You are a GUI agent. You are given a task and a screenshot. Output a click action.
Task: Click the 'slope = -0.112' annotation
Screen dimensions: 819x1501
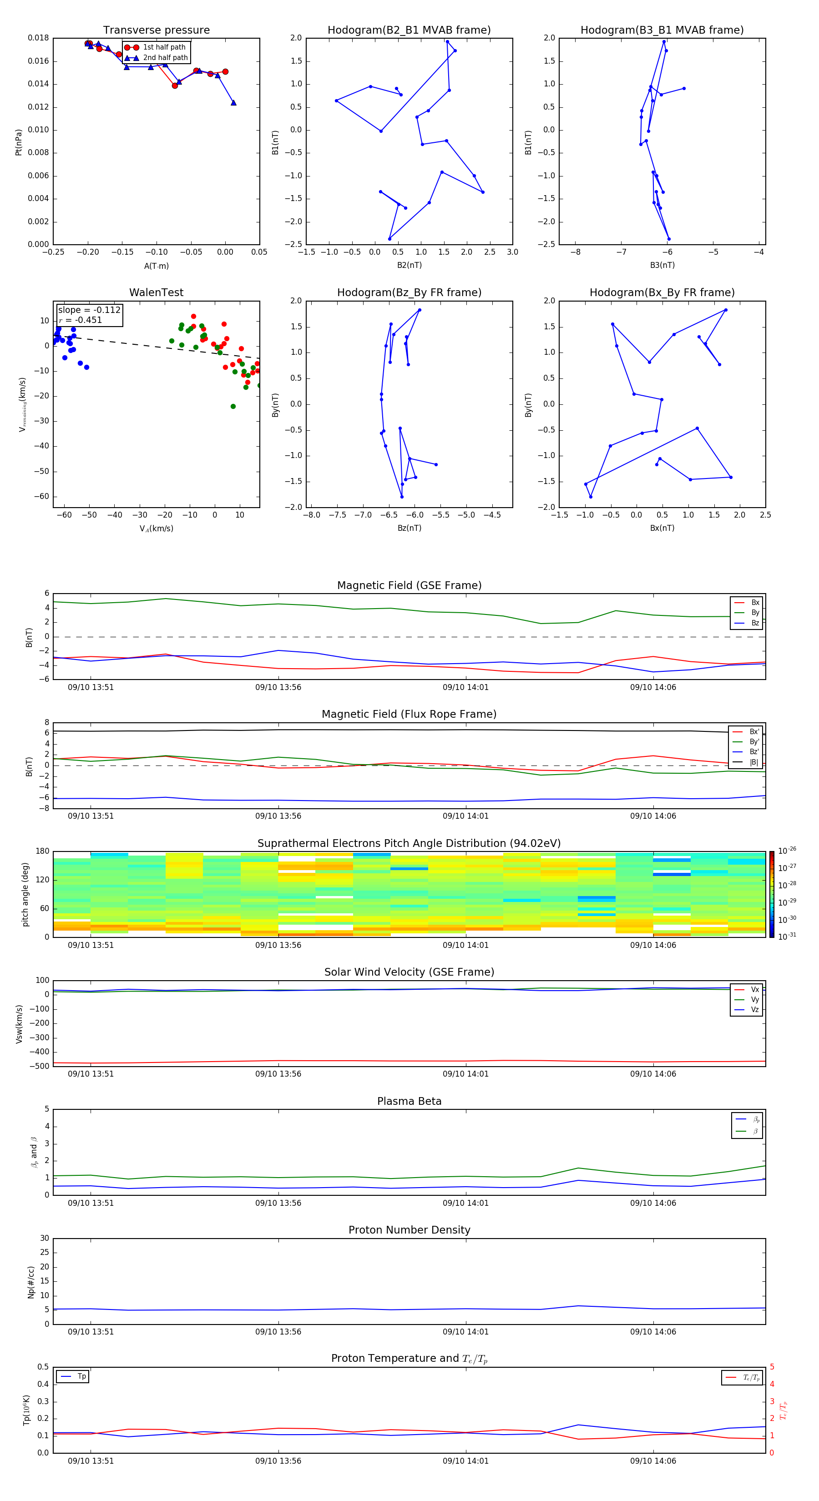89,310
